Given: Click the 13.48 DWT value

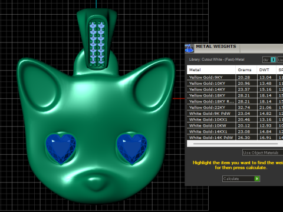Looking at the screenshot, I should pos(265,84).
